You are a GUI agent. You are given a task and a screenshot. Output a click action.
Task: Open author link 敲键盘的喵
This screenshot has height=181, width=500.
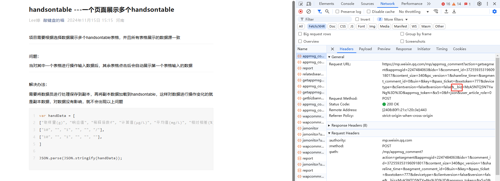click(x=54, y=20)
